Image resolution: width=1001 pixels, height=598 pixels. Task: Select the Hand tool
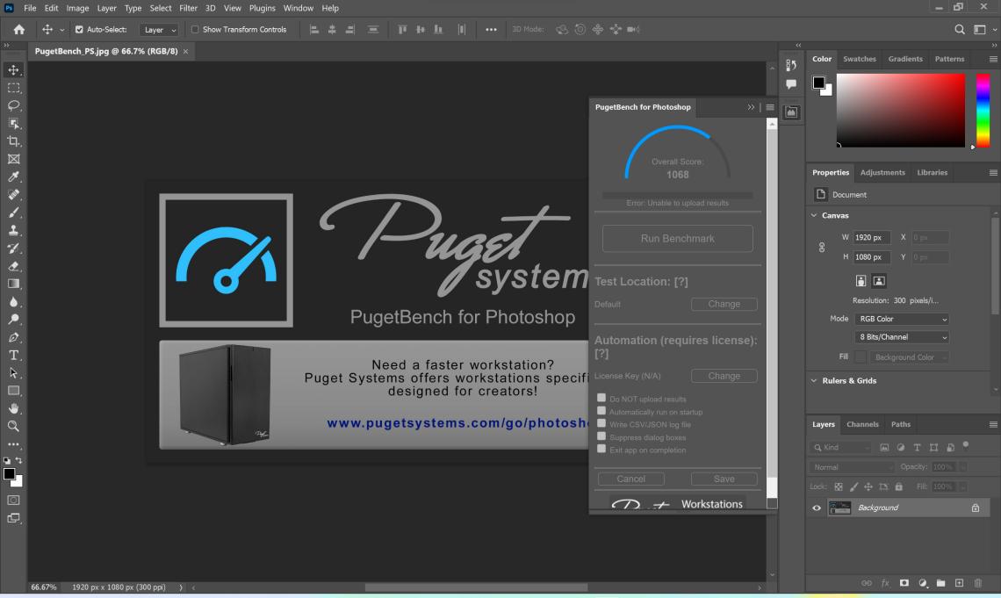pyautogui.click(x=13, y=408)
